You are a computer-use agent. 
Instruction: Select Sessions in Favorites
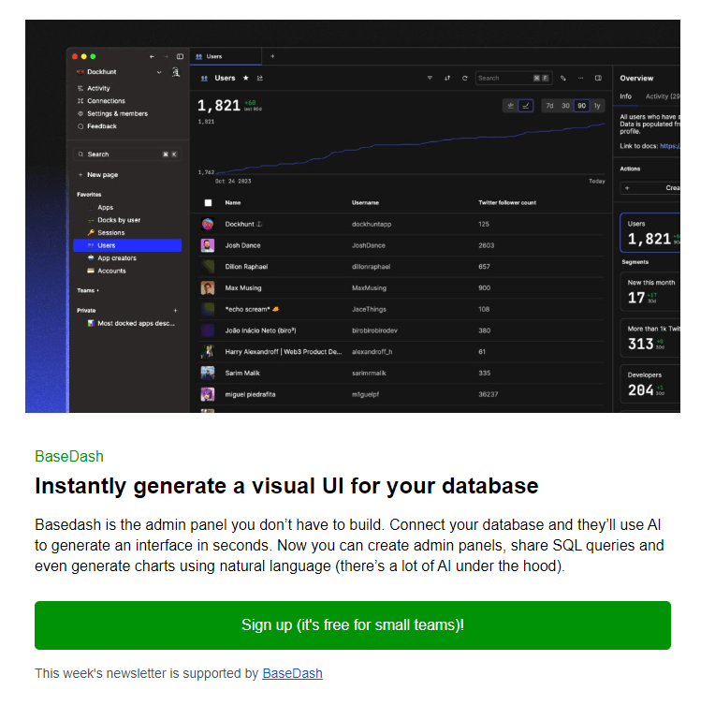tap(110, 233)
